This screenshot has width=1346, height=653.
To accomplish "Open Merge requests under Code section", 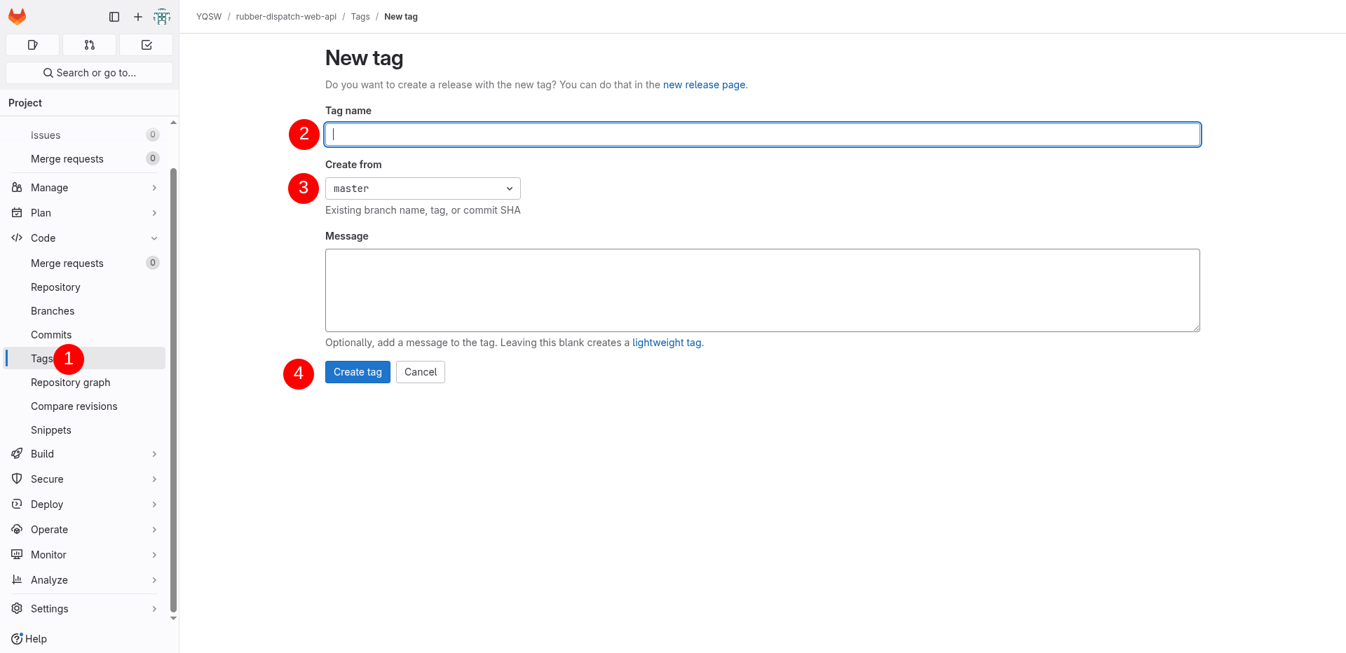I will (x=85, y=263).
